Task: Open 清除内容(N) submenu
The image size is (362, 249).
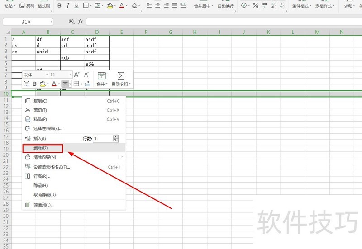Action: point(74,157)
